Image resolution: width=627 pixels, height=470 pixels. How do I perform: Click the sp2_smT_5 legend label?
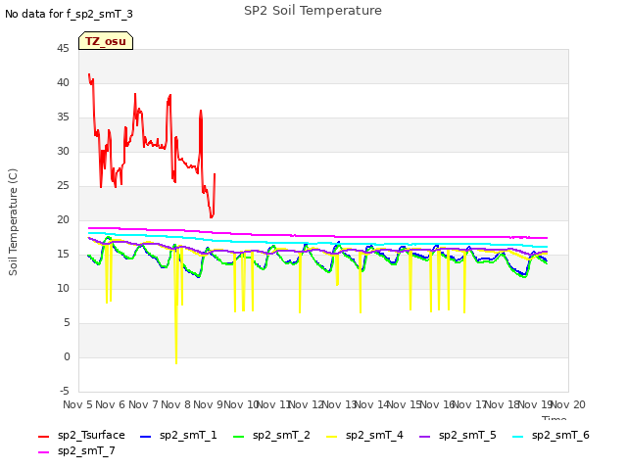pyautogui.click(x=467, y=435)
